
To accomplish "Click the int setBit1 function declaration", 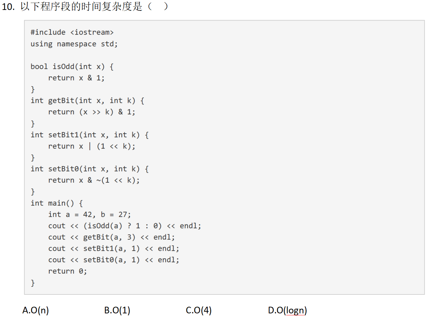I will 89,135.
